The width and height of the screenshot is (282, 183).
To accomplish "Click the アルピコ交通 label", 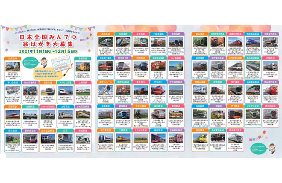I will 65,82.
